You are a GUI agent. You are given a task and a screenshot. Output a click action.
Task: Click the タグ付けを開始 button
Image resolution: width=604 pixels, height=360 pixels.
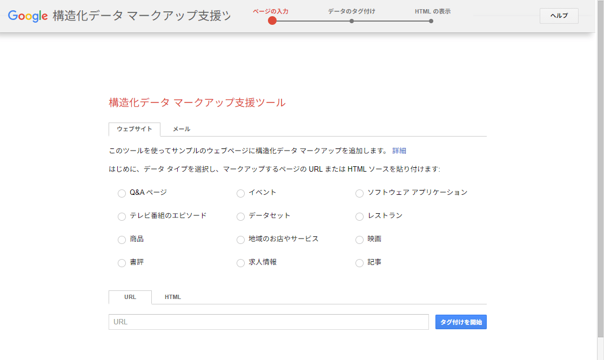(x=461, y=322)
